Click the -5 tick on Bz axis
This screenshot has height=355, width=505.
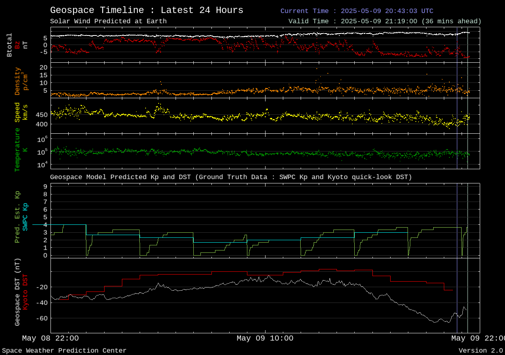pyautogui.click(x=43, y=52)
